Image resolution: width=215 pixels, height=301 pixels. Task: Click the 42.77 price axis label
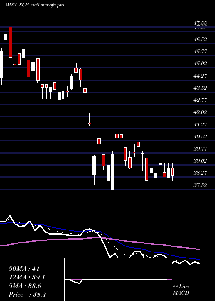pyautogui.click(x=200, y=100)
